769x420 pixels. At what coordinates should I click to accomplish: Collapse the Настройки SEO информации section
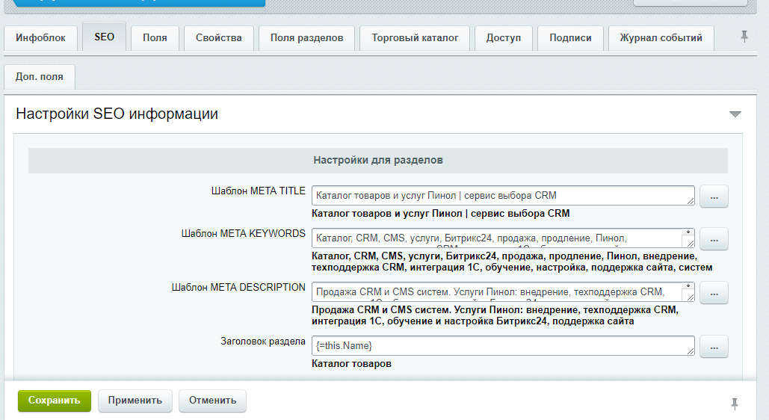[x=735, y=114]
